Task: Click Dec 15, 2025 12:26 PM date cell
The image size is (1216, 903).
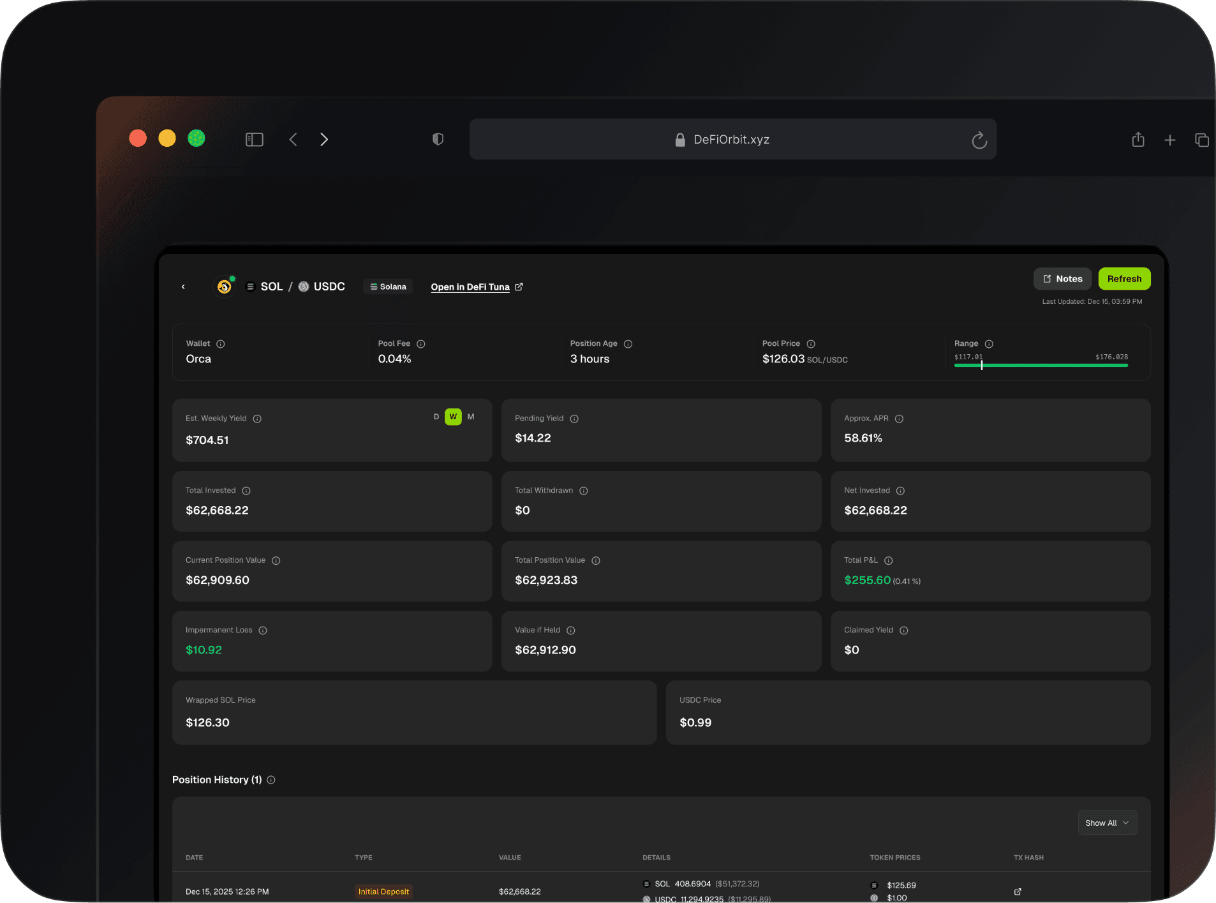Action: [227, 892]
